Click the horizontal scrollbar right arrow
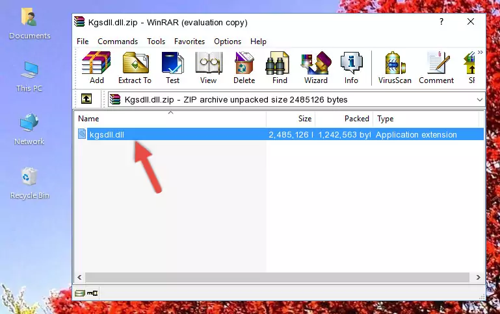This screenshot has height=314, width=500. pos(478,277)
